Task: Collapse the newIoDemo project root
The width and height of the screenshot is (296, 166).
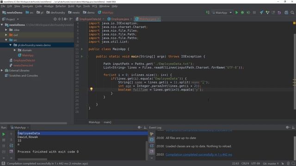Action: [x=2, y=24]
